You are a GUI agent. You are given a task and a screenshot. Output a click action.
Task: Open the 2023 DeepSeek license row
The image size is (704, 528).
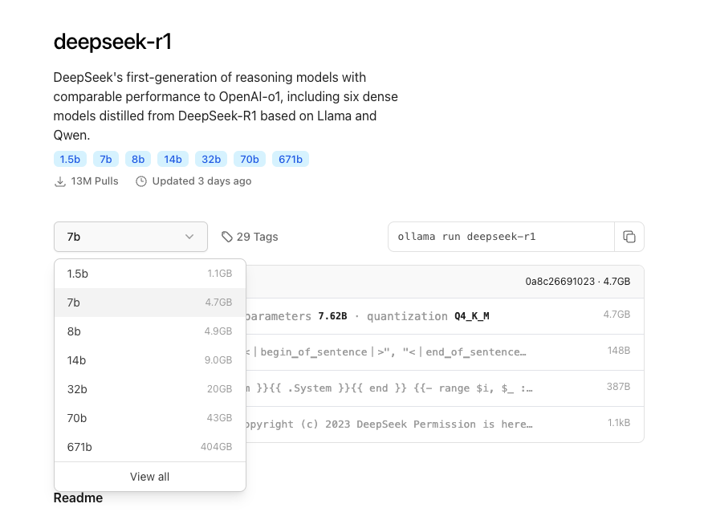click(445, 424)
